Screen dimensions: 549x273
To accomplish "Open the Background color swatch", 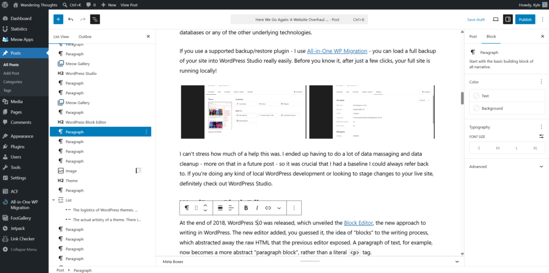I will (507, 108).
